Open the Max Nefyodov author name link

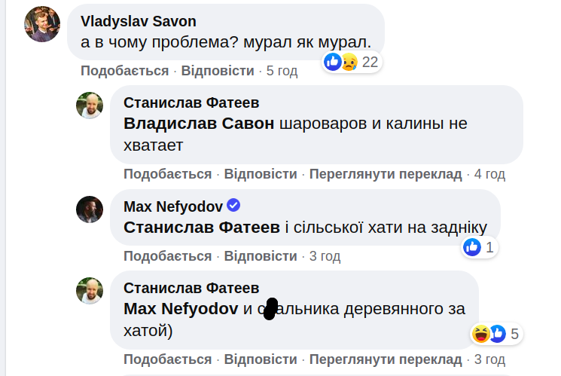[x=172, y=206]
